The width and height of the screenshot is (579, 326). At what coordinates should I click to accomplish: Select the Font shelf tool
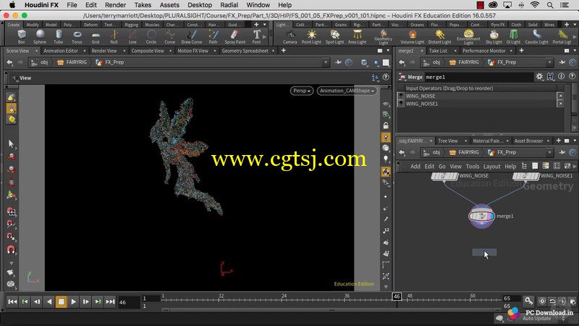click(257, 37)
